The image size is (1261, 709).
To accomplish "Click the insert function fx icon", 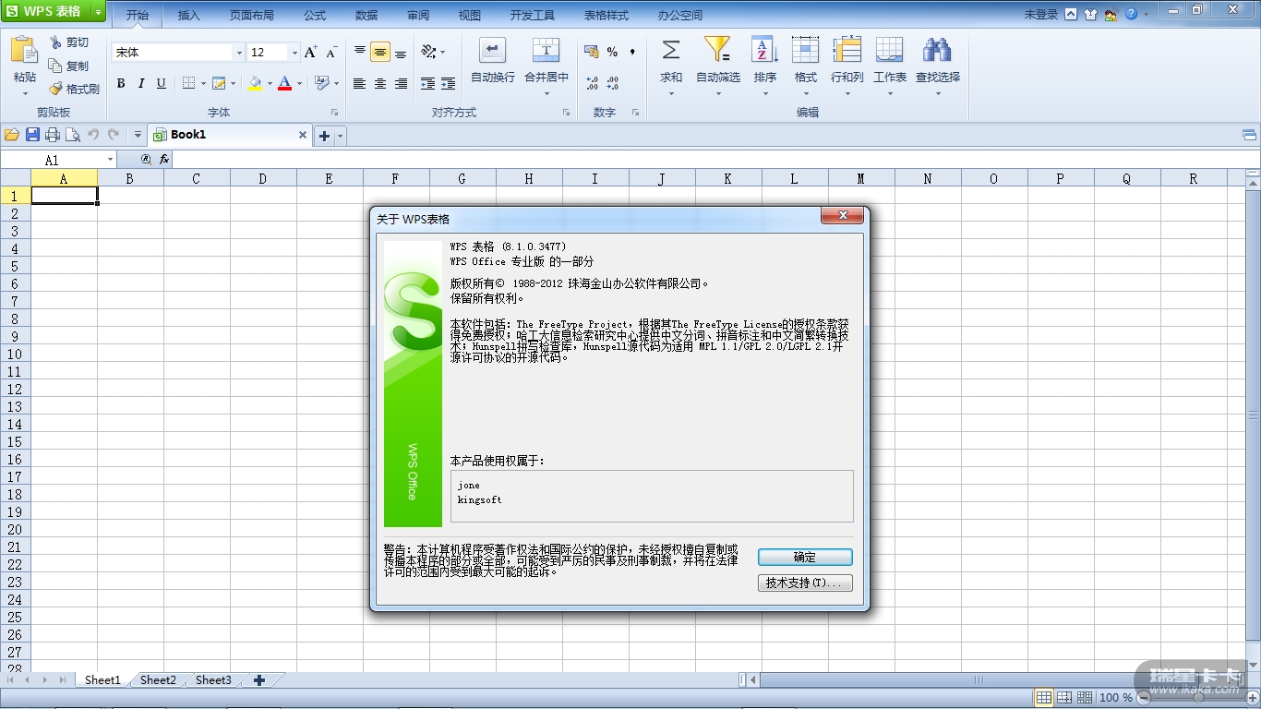I will point(164,160).
